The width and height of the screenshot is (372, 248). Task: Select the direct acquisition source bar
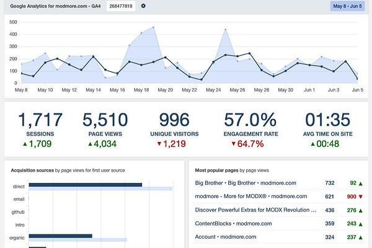[x=86, y=185]
